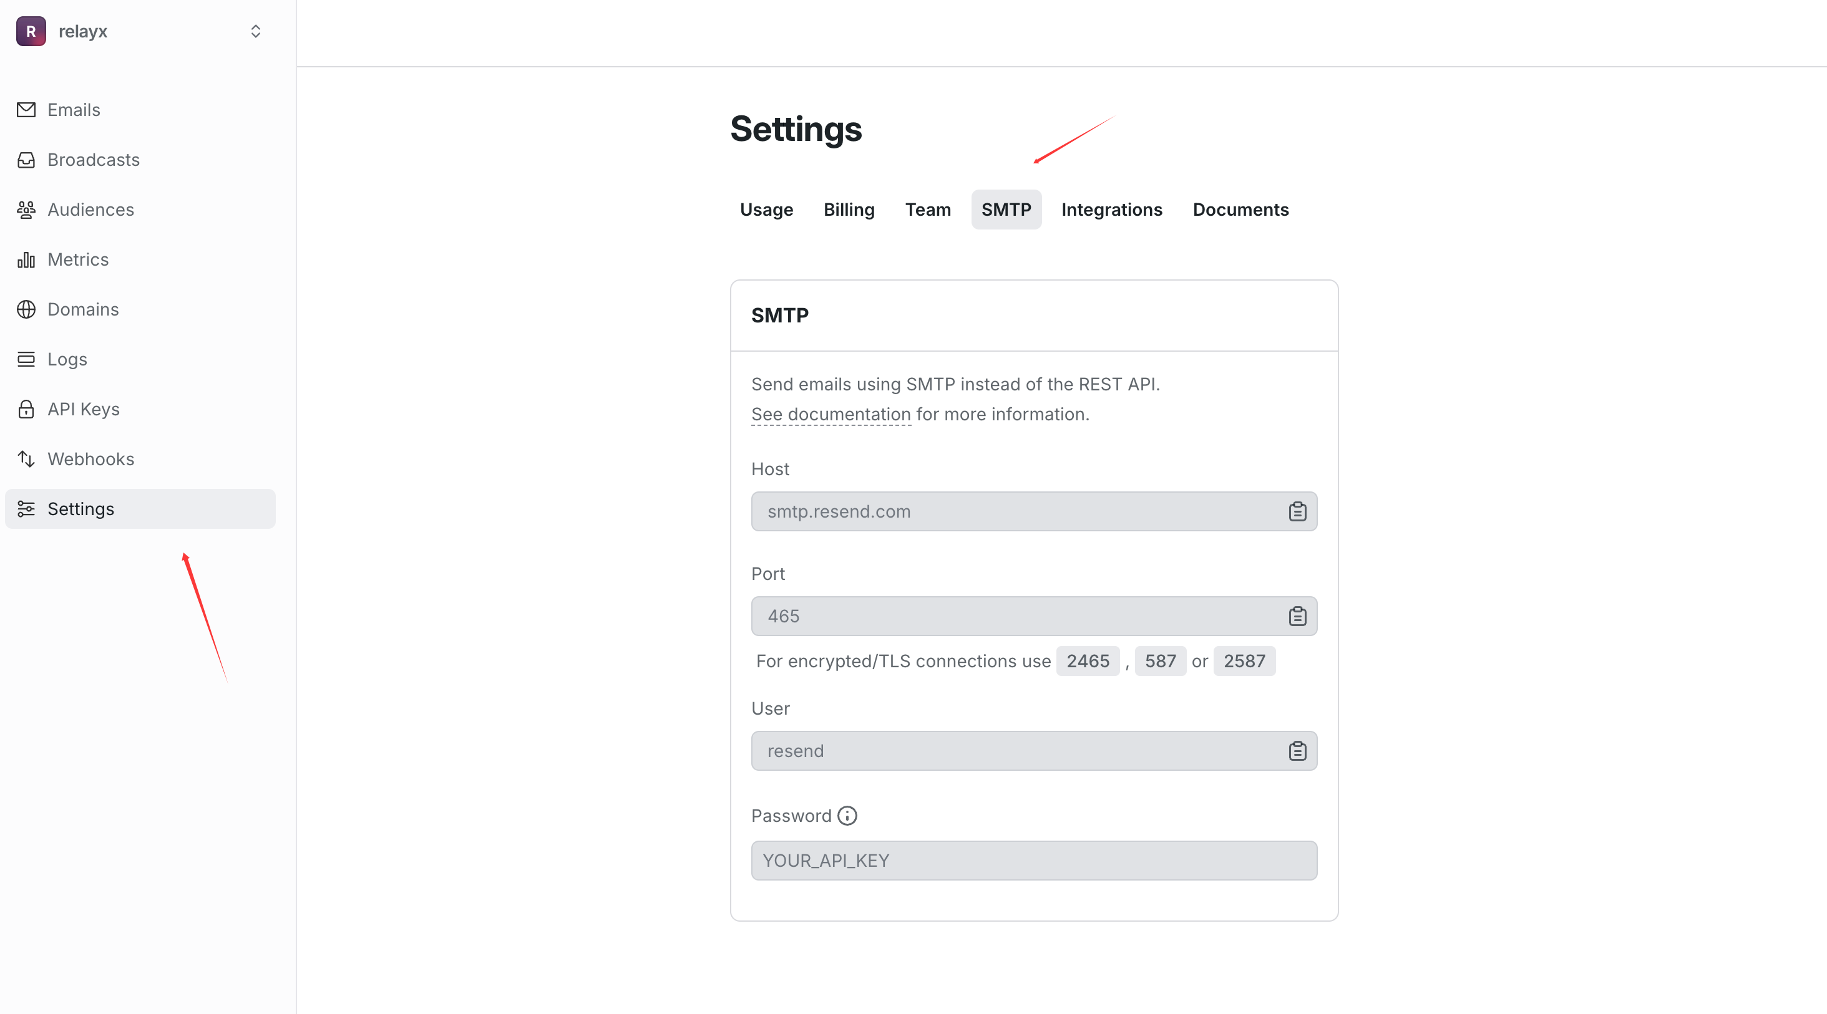Open the See documentation link
Image resolution: width=1827 pixels, height=1014 pixels.
click(x=831, y=415)
